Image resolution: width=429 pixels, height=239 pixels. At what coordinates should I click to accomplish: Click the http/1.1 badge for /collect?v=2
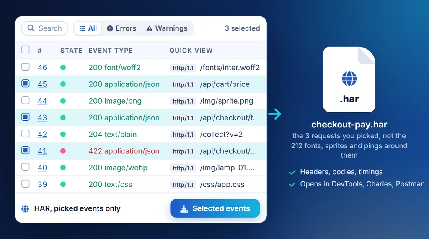[x=183, y=135]
